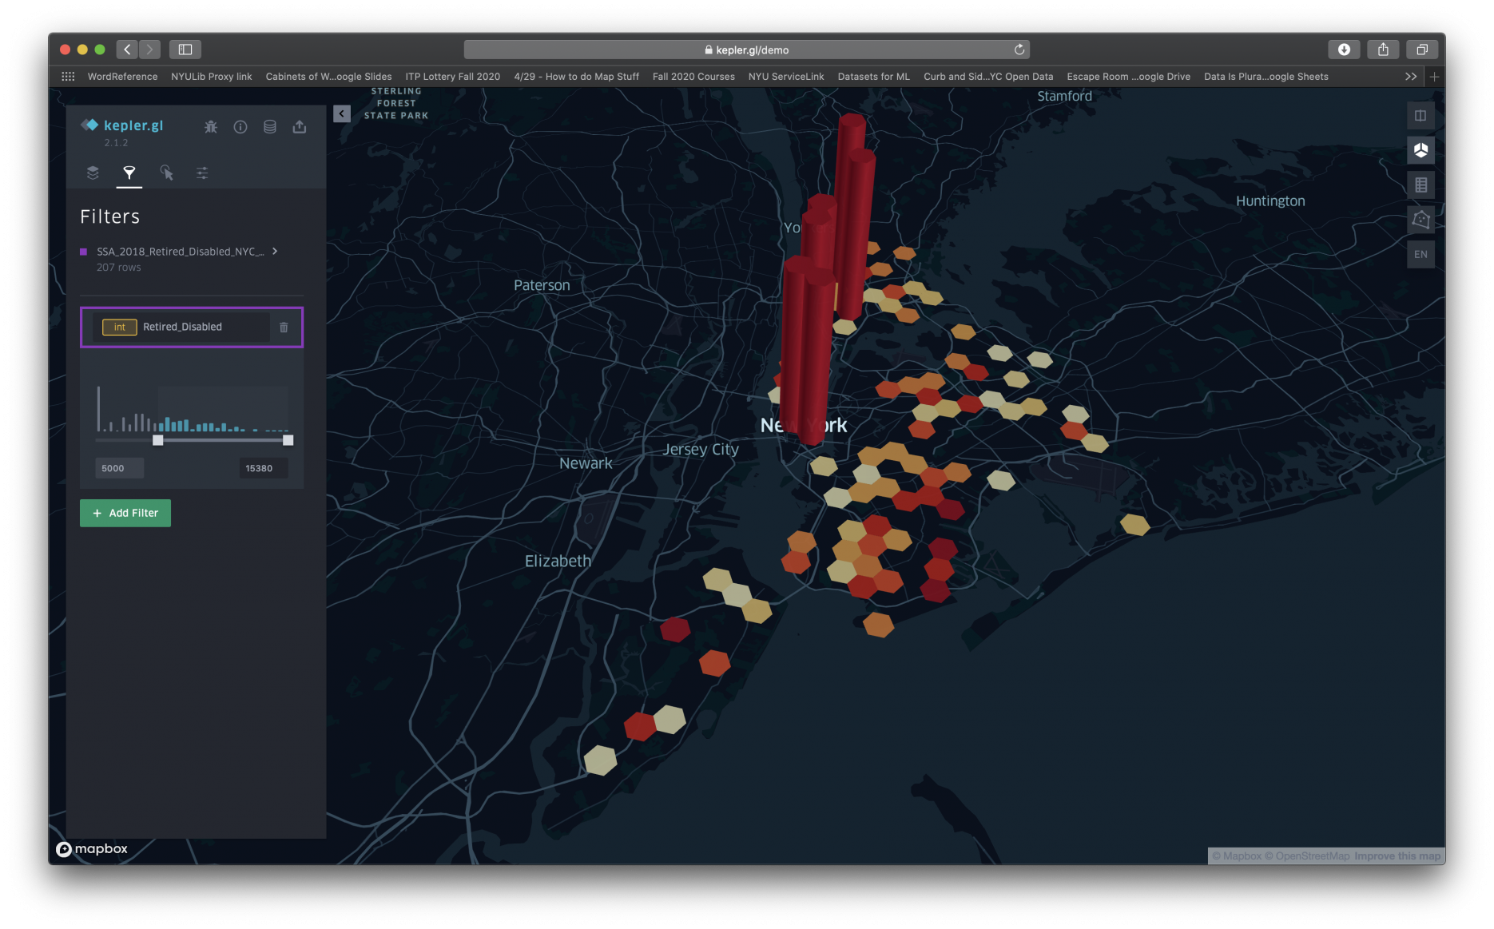Viewport: 1494px width, 929px height.
Task: Open the cloud storage database icon
Action: (270, 127)
